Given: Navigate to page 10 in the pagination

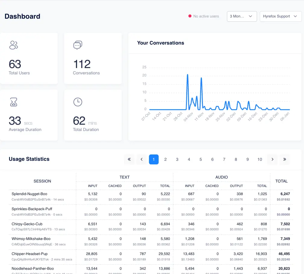Looking at the screenshot, I should [259, 159].
